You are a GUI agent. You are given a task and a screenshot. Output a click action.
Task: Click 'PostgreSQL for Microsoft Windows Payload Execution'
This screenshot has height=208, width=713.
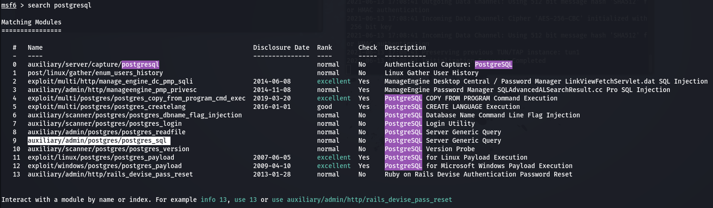[479, 166]
